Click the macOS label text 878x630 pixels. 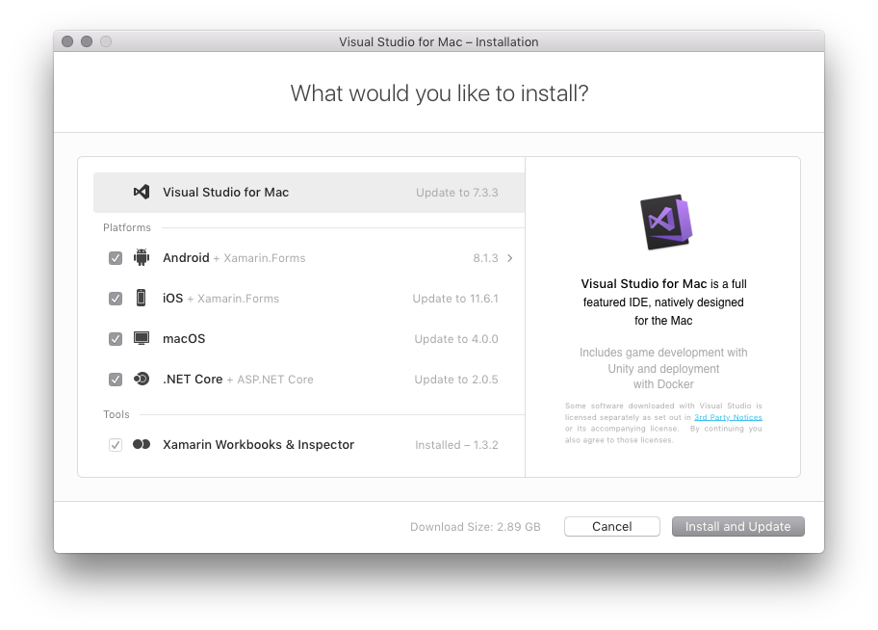pyautogui.click(x=184, y=338)
